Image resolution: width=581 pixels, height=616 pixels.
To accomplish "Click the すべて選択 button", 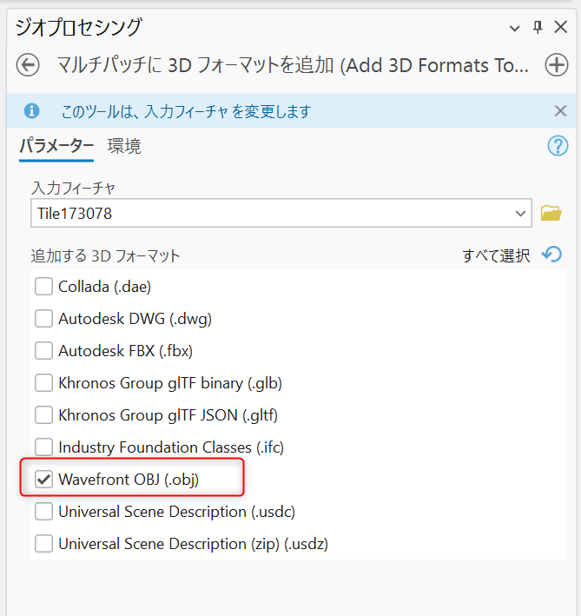I will tap(496, 255).
